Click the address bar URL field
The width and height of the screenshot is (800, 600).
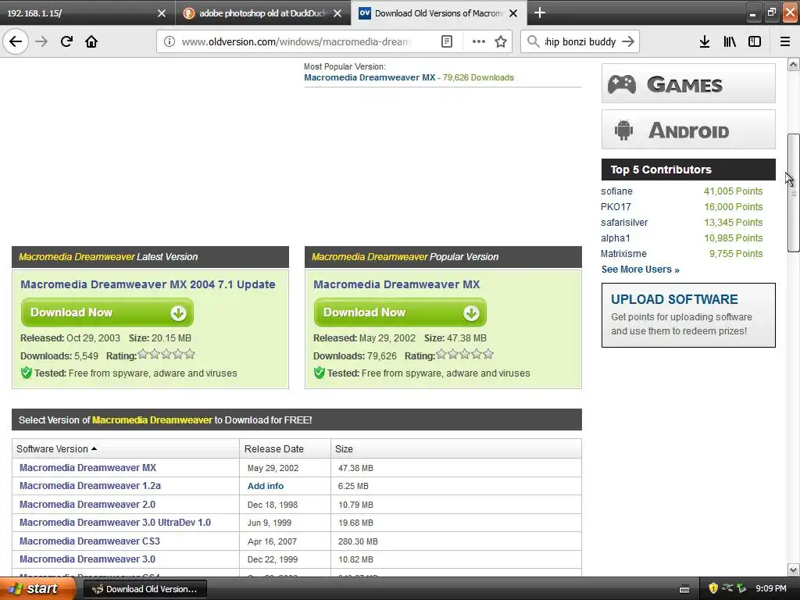coord(296,41)
